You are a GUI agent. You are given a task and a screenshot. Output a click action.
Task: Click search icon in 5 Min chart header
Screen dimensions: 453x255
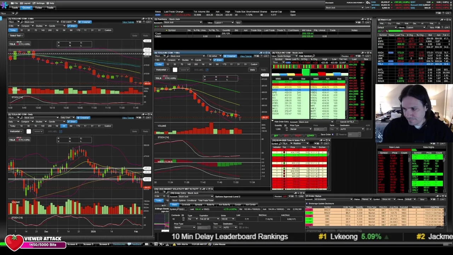click(x=22, y=22)
